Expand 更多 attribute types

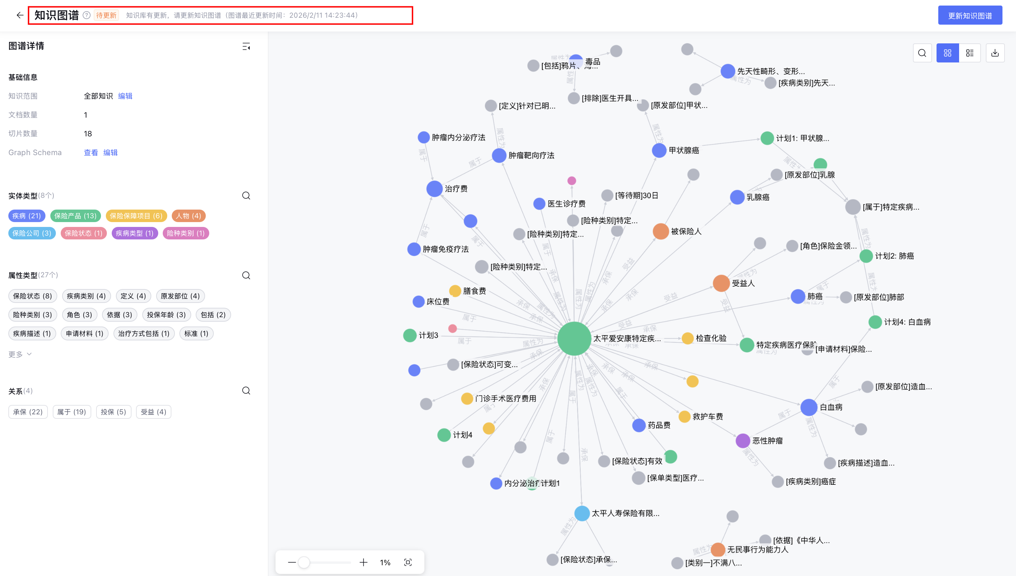click(x=20, y=355)
